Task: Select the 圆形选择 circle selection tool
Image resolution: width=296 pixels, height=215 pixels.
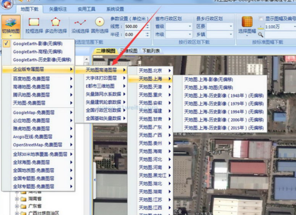Action: 100,26
